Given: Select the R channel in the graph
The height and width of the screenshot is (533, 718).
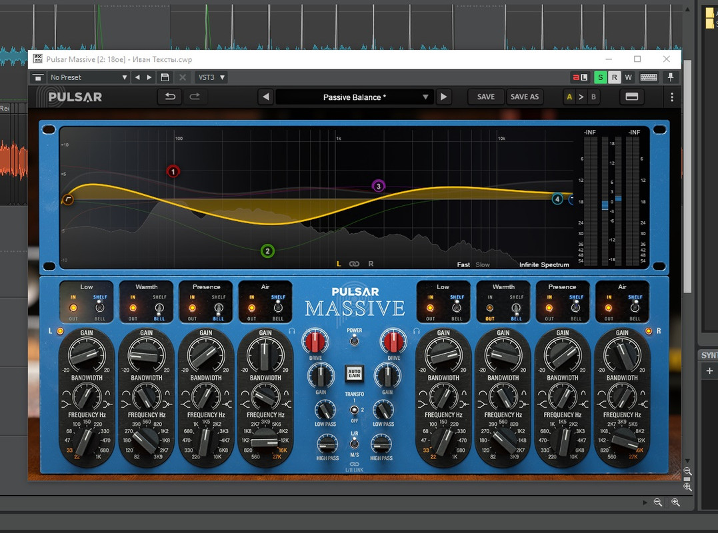Looking at the screenshot, I should click(x=371, y=264).
